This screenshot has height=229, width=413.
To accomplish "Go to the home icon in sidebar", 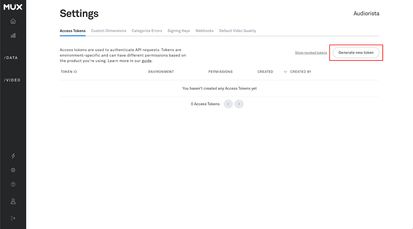I will (x=13, y=21).
